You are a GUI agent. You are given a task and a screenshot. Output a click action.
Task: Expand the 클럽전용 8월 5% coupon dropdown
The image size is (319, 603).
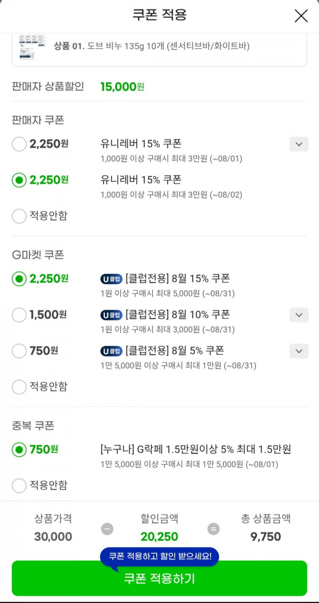(299, 351)
